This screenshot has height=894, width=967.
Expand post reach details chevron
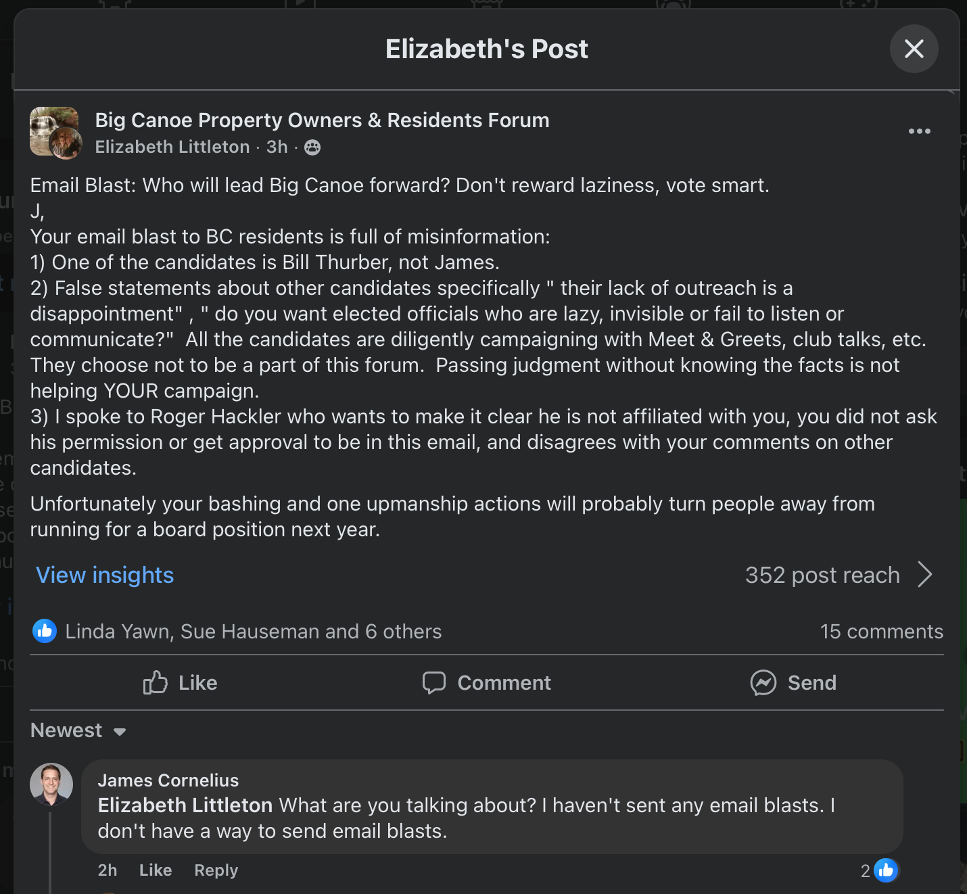[925, 575]
